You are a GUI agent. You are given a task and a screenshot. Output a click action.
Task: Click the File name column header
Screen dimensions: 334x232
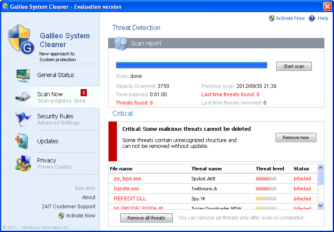pos(121,169)
